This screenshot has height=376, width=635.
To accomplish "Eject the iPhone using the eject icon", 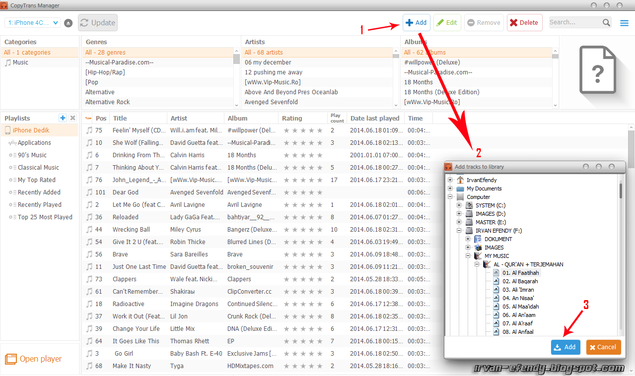I will point(69,23).
